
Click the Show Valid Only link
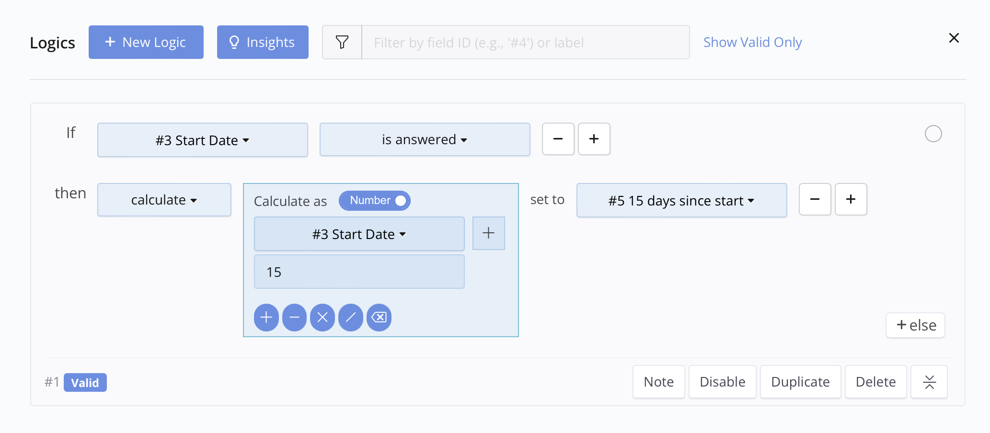tap(752, 42)
